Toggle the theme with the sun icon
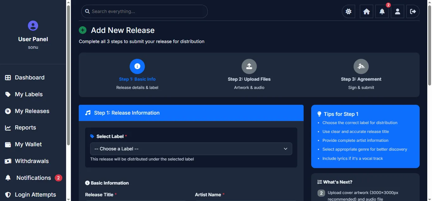Viewport: 432px width, 201px height. point(349,11)
